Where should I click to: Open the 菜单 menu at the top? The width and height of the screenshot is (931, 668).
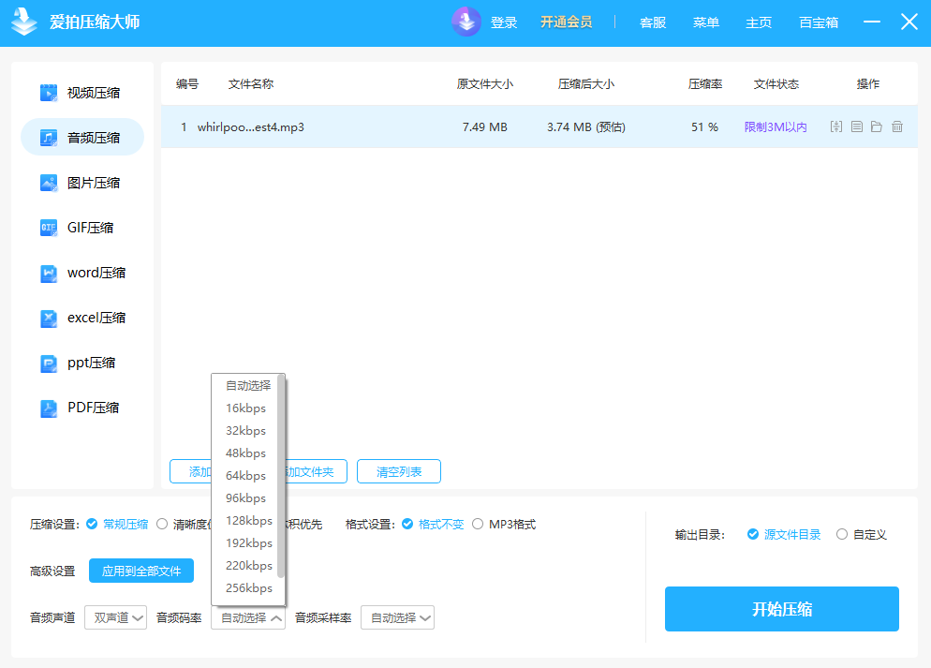click(706, 22)
